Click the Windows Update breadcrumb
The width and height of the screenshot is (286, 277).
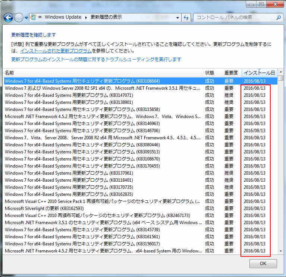(63, 17)
